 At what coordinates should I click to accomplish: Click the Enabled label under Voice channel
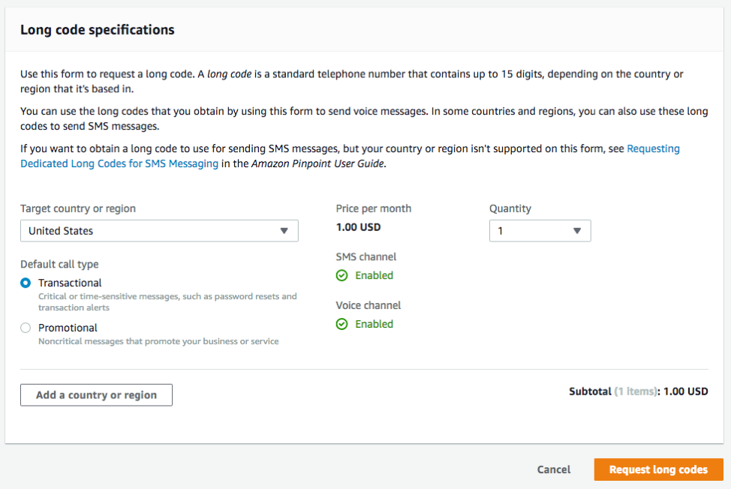pyautogui.click(x=373, y=323)
